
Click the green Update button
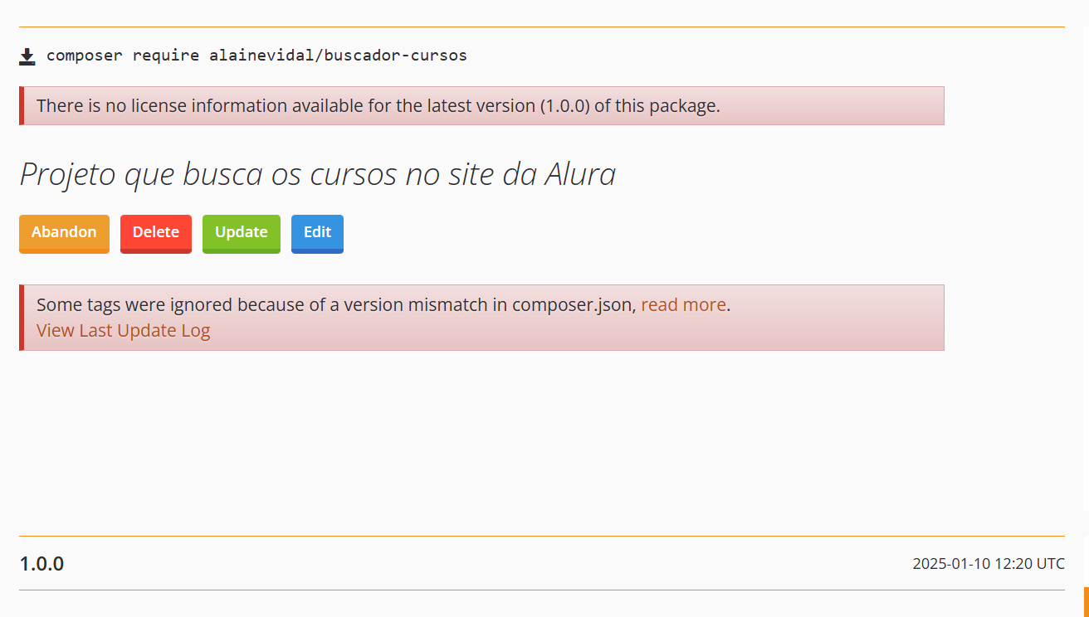coord(242,233)
